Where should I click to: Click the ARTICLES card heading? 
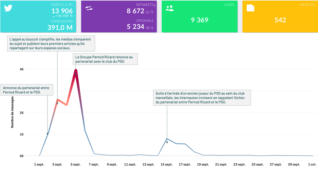(x=307, y=4)
